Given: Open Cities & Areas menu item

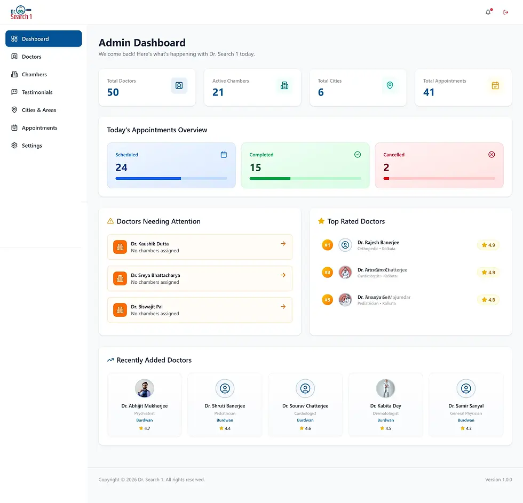Looking at the screenshot, I should coord(44,110).
